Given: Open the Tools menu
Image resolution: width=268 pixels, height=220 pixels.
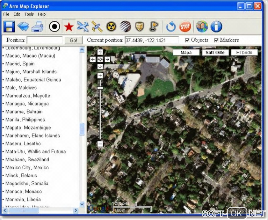Looking at the screenshot, I should click(29, 14).
